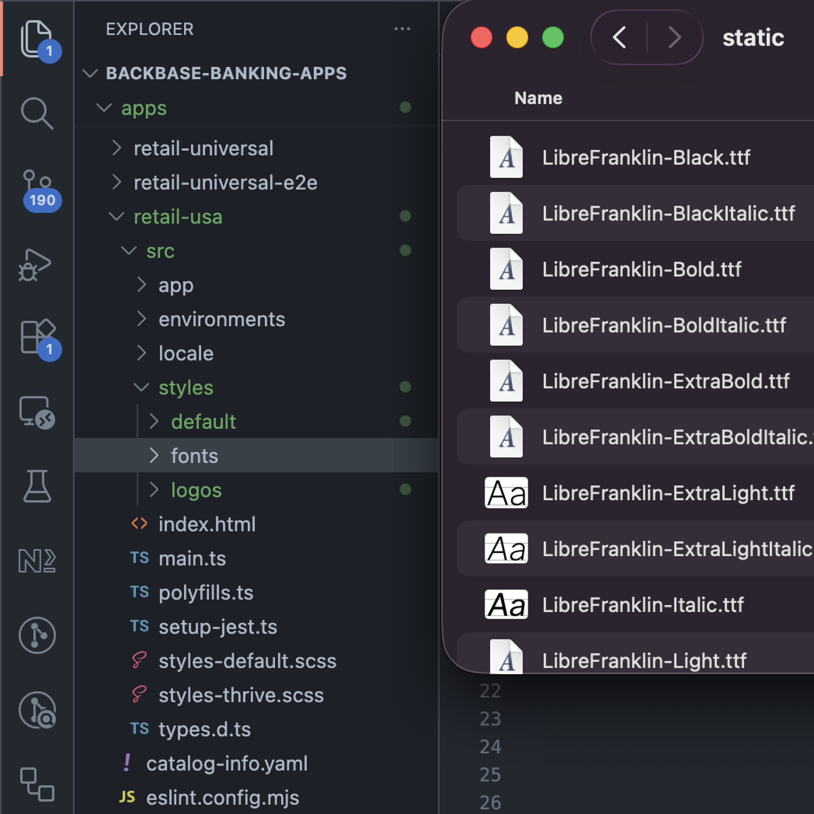Click the LibreFranklin-ExtraLight.ttf Aa preview icon
Screen dimensions: 814x814
pyautogui.click(x=506, y=492)
